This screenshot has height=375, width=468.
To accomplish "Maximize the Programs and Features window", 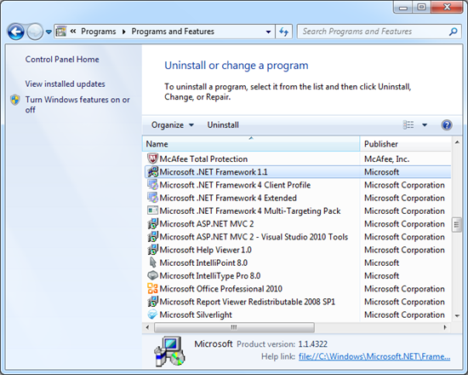I will pyautogui.click(x=421, y=7).
